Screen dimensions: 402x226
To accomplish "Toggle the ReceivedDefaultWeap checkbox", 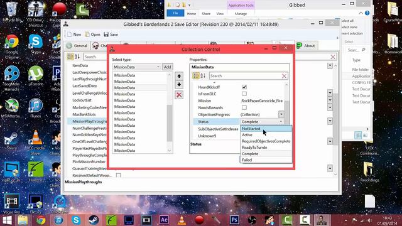I will pyautogui.click(x=118, y=176).
